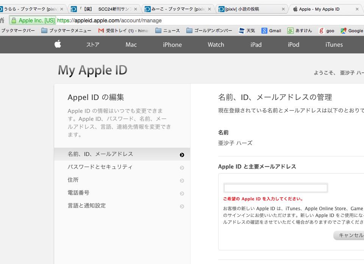The height and width of the screenshot is (264, 364).
Task: Click the green padlock security icon
Action: point(14,20)
